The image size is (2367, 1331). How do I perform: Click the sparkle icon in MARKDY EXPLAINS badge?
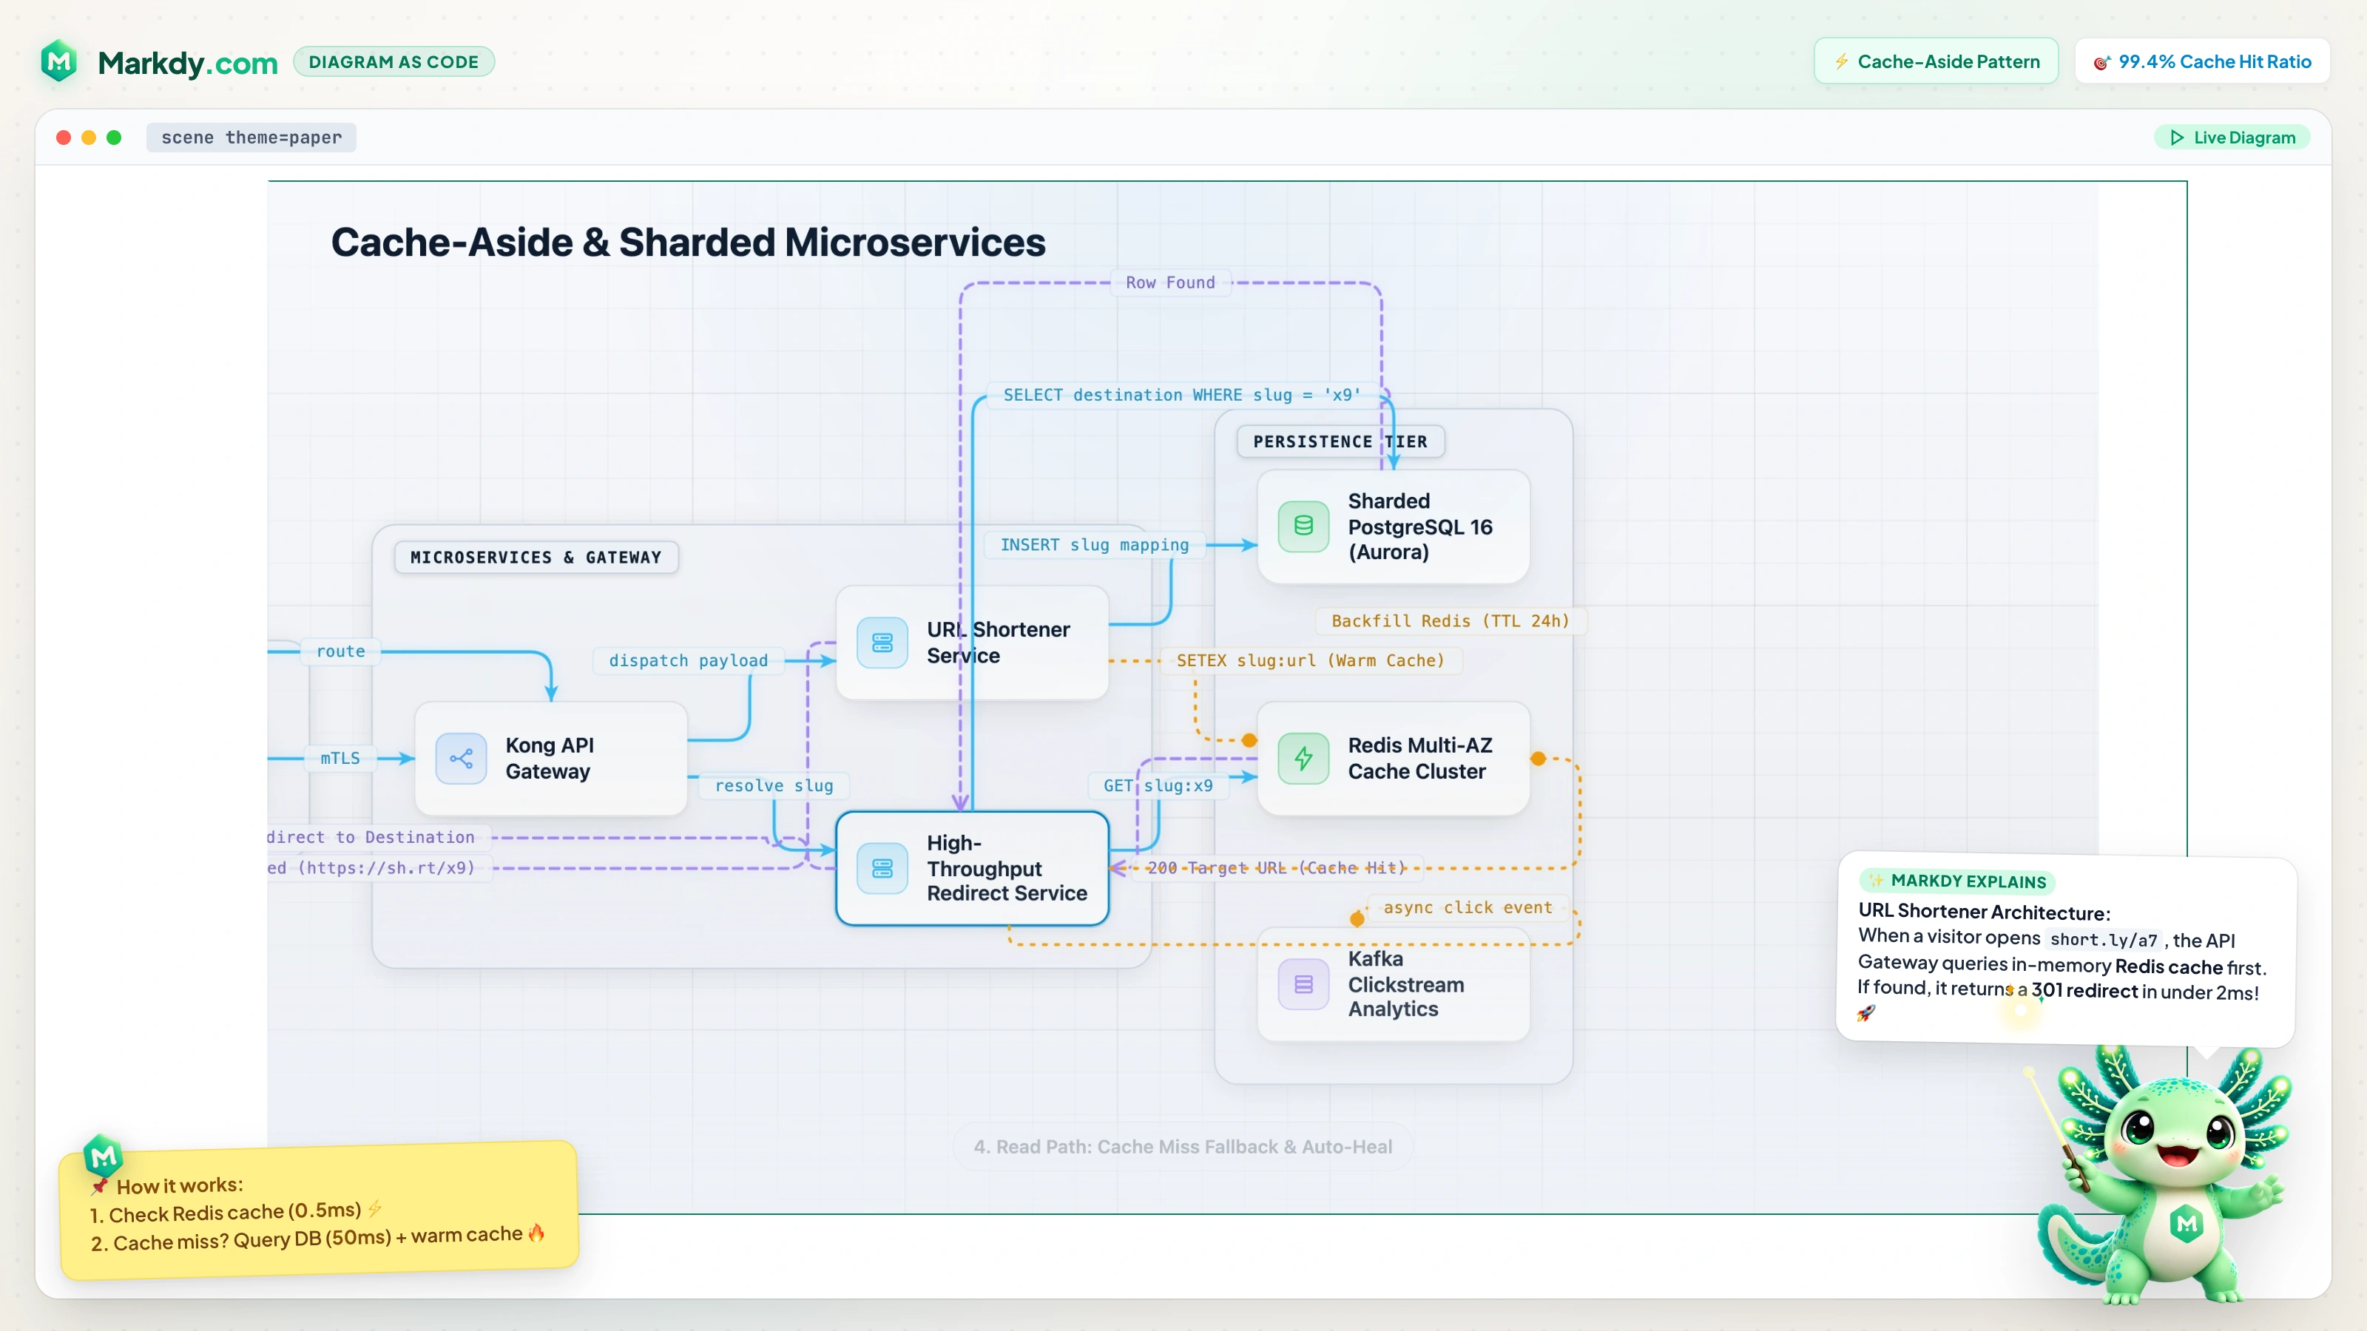pyautogui.click(x=1875, y=880)
